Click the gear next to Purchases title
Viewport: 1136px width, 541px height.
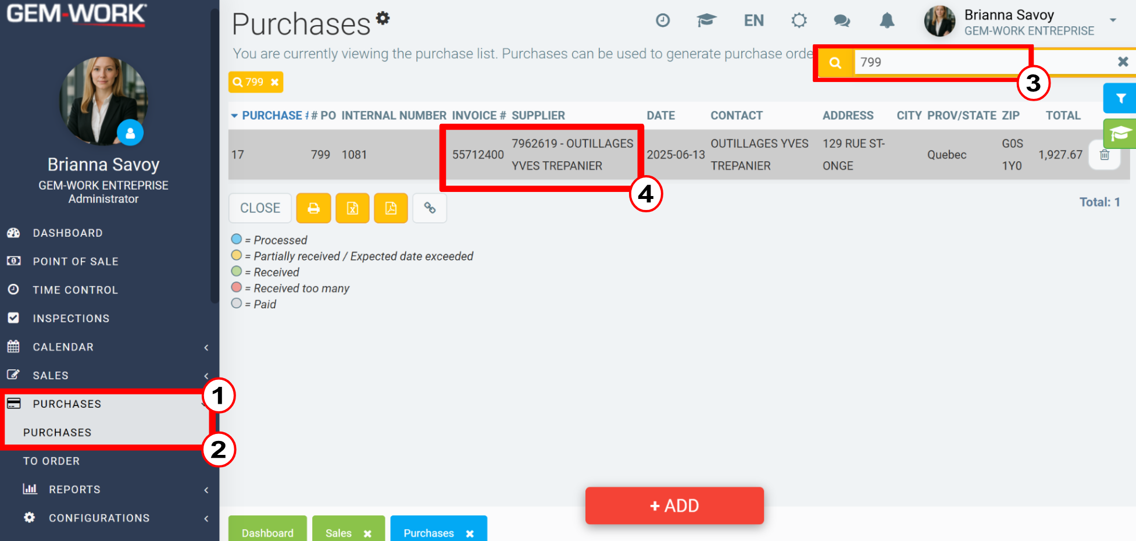[x=383, y=18]
